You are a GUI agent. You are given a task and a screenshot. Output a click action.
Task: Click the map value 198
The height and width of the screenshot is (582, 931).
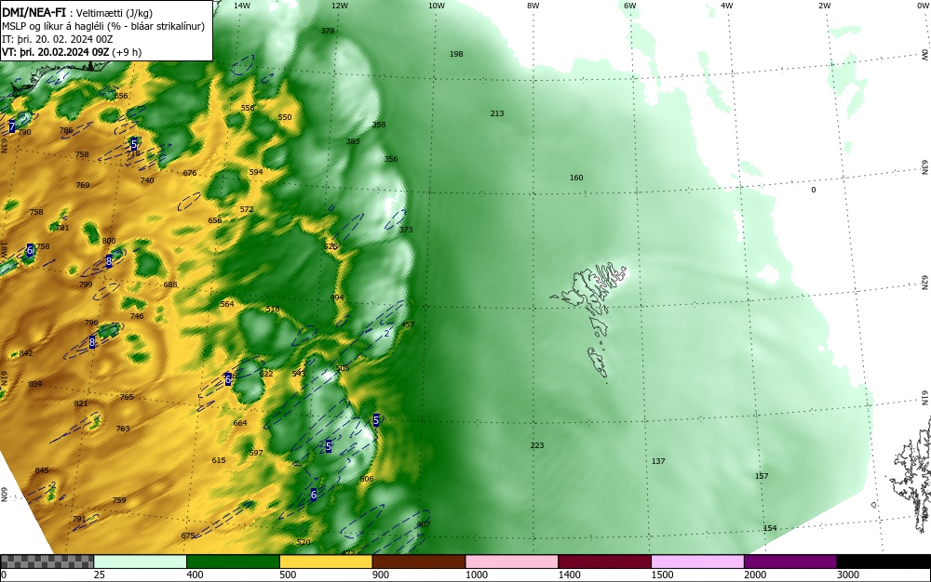456,54
